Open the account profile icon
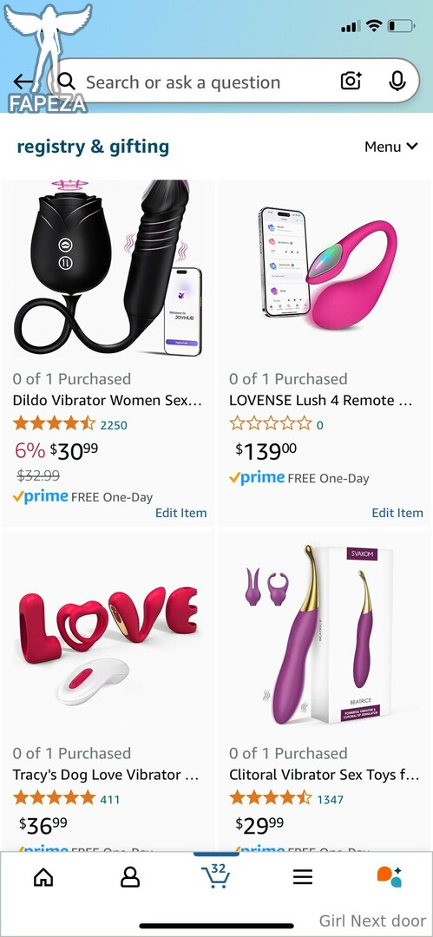Image resolution: width=433 pixels, height=937 pixels. (x=130, y=876)
